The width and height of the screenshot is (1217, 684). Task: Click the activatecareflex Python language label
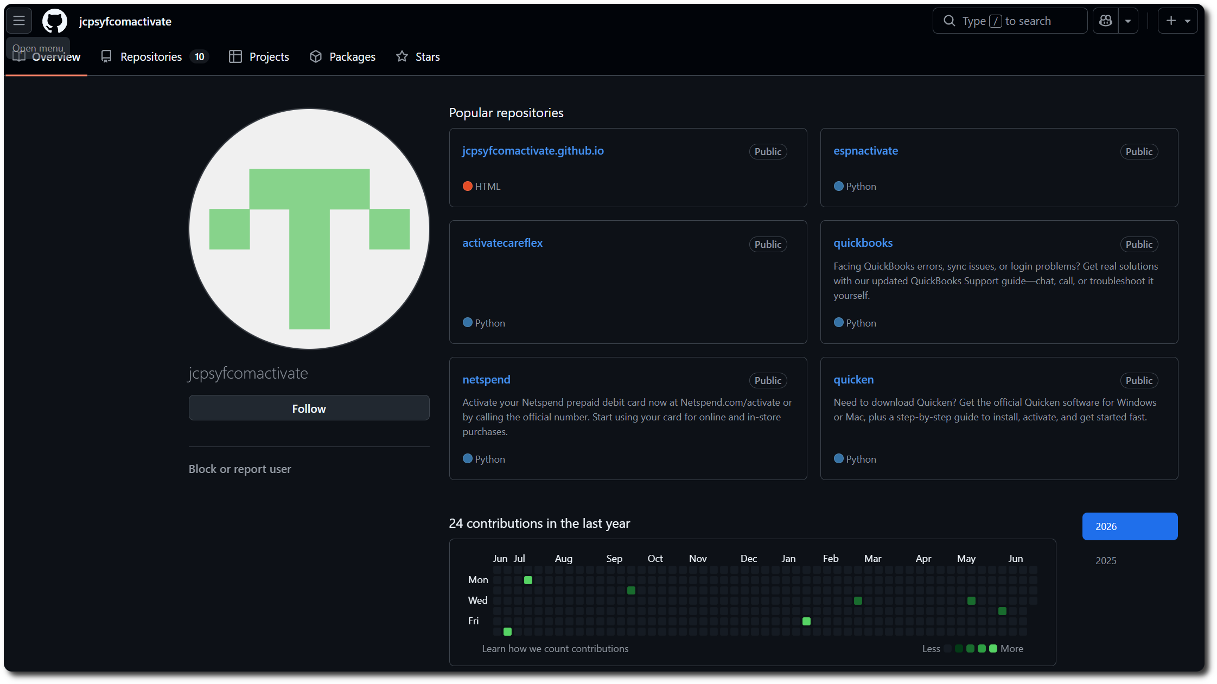[490, 323]
